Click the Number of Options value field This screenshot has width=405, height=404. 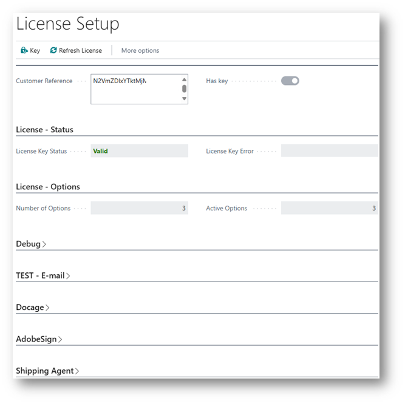(x=139, y=208)
